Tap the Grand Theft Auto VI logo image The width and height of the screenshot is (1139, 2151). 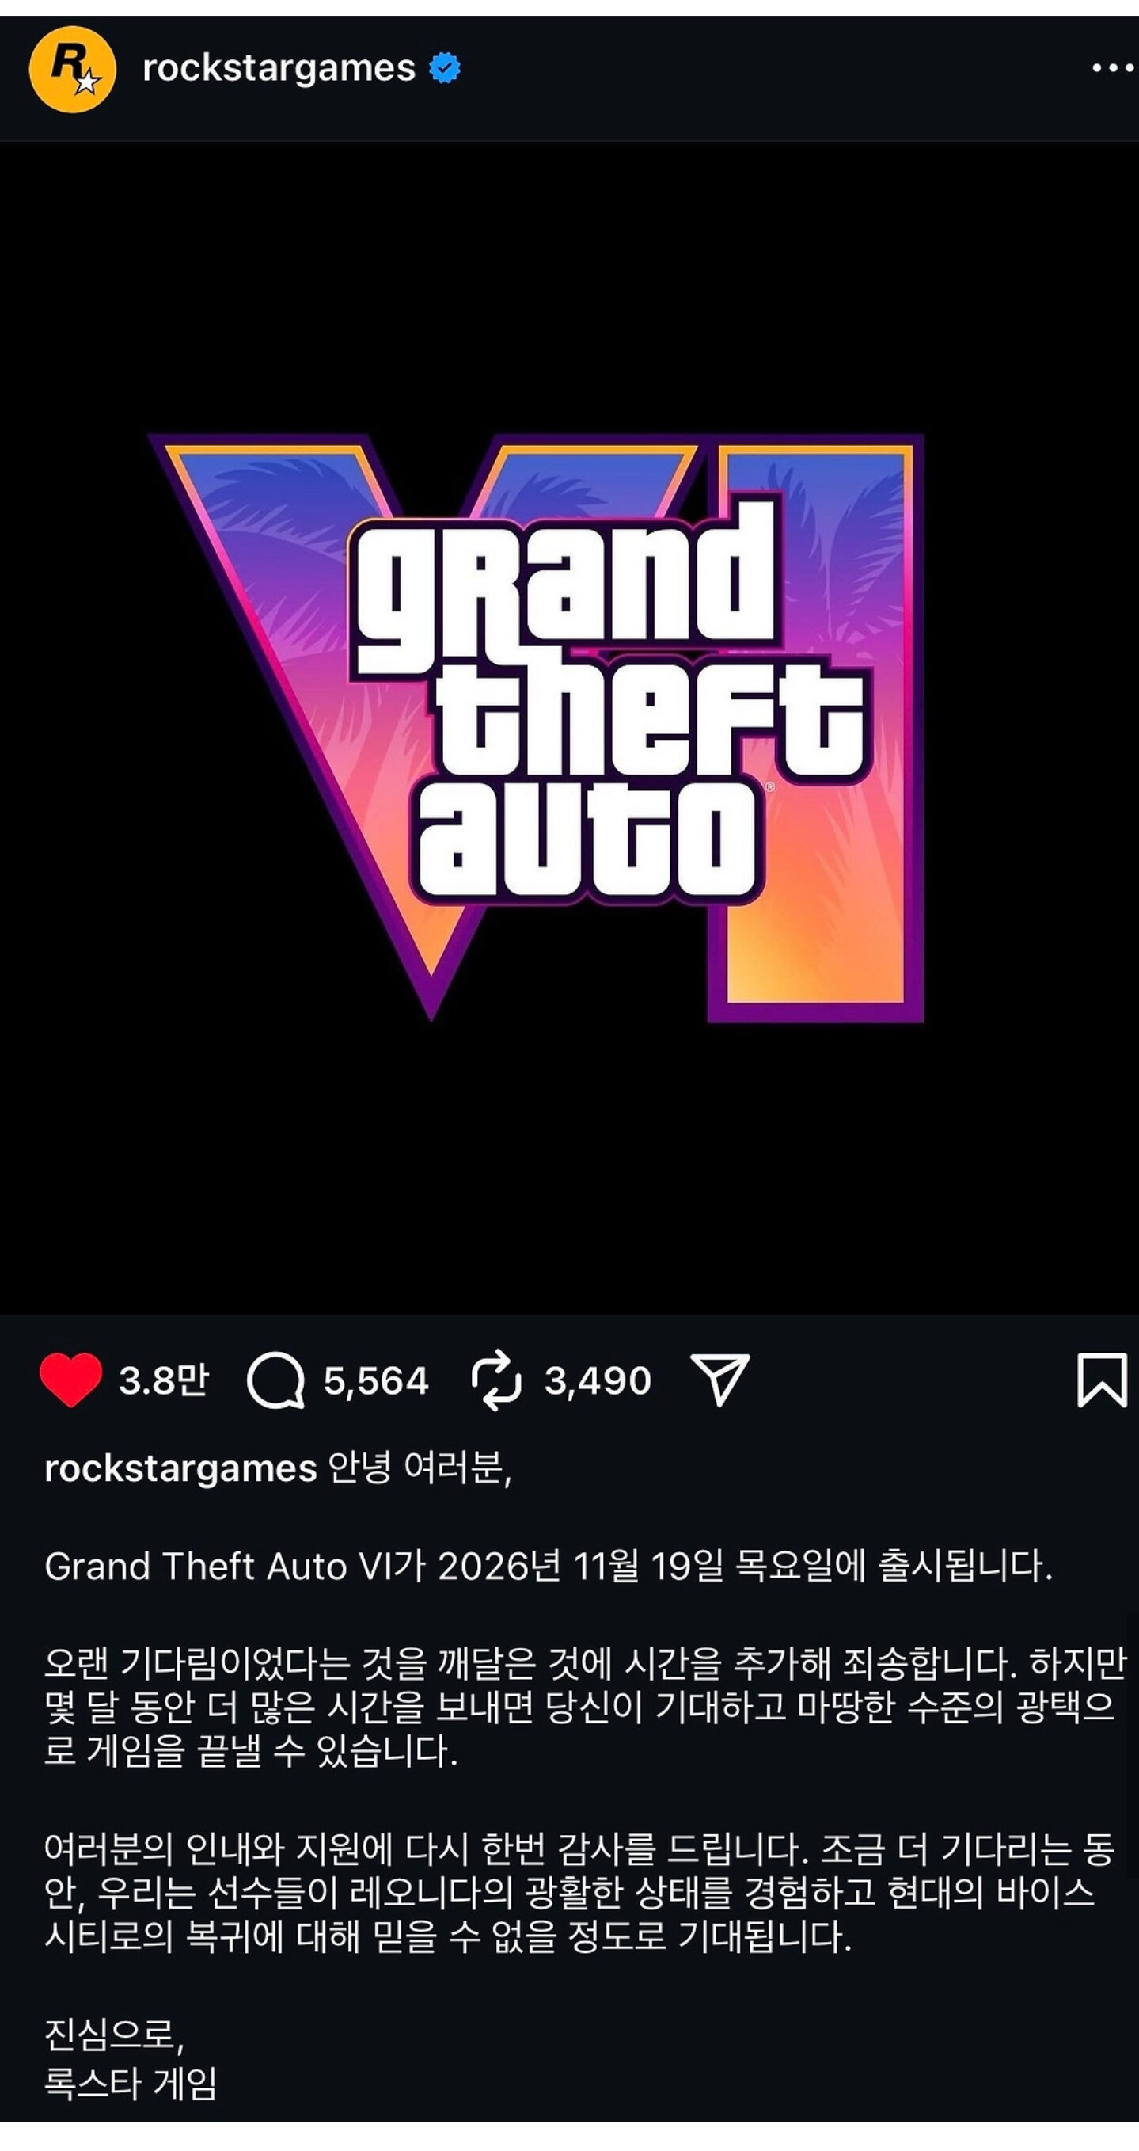[x=537, y=727]
